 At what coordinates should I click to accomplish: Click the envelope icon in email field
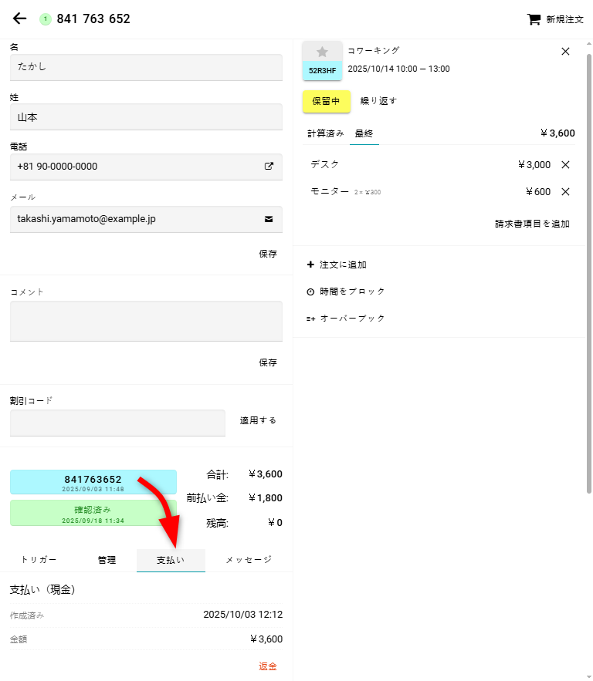[x=269, y=219]
